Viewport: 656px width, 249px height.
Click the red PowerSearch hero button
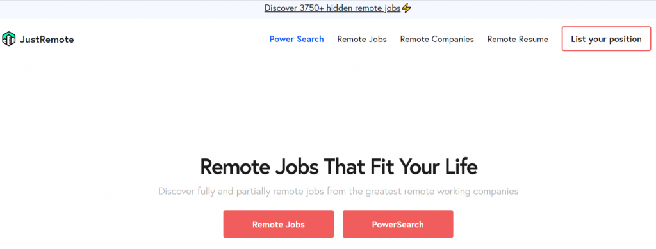(x=398, y=224)
